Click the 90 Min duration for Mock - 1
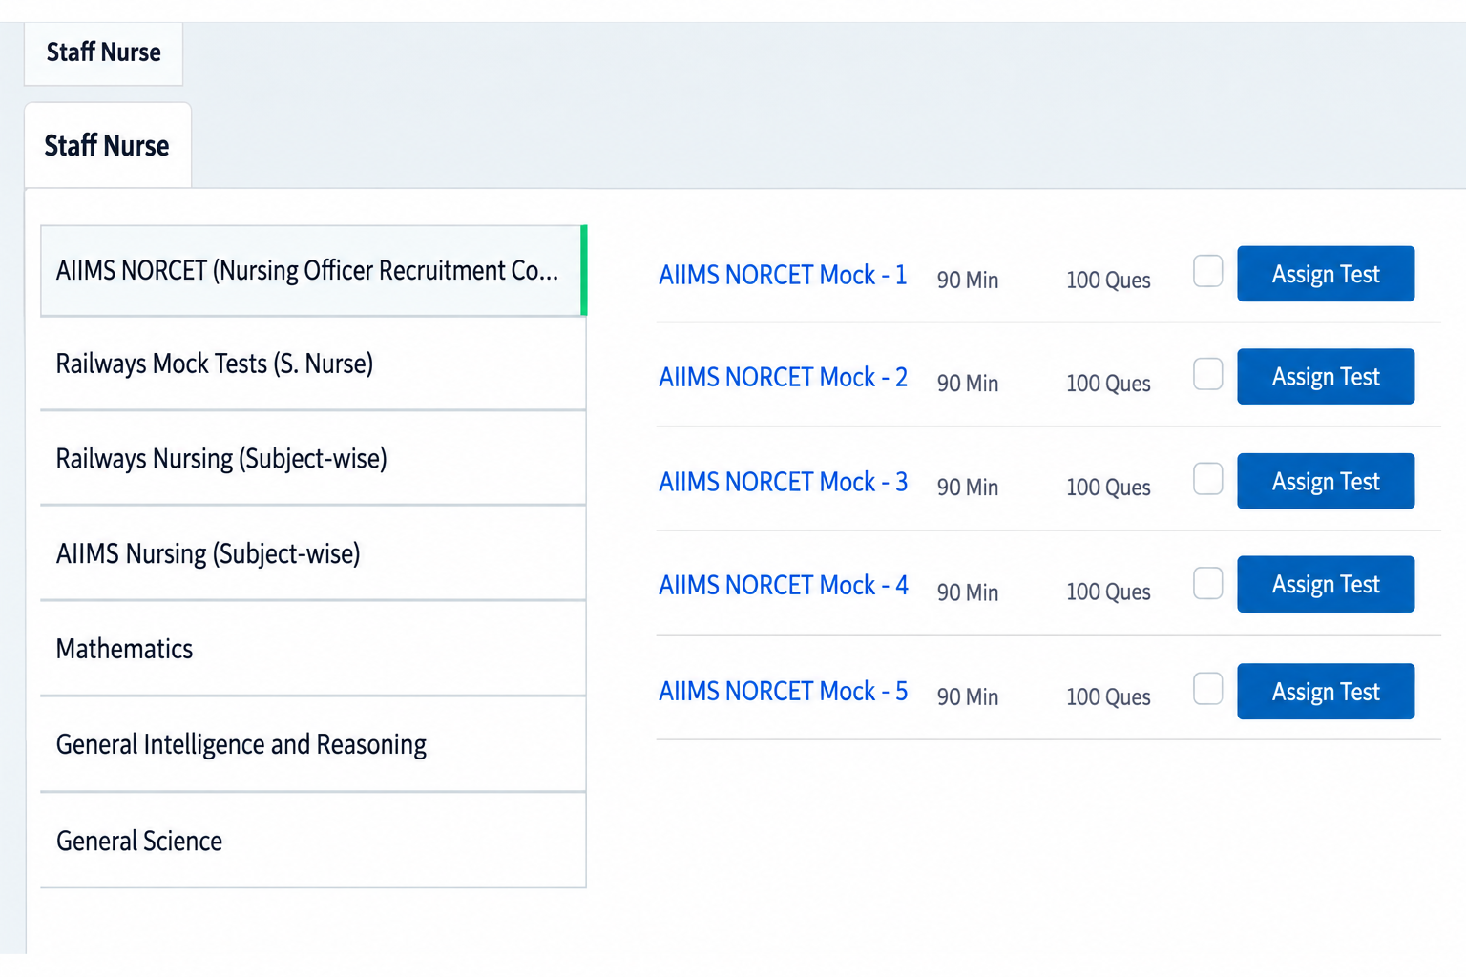 point(968,281)
